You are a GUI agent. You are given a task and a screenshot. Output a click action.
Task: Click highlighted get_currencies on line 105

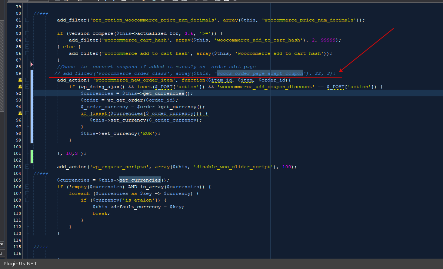pyautogui.click(x=140, y=180)
